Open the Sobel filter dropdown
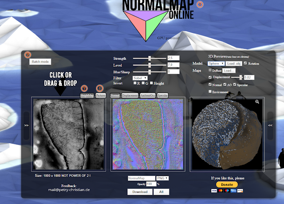284x204 pixels. click(x=140, y=78)
